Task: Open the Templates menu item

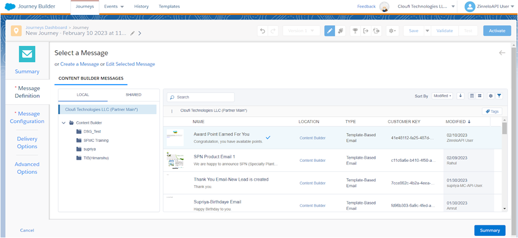Action: point(169,6)
